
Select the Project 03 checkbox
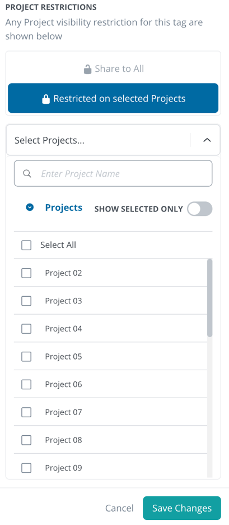[26, 301]
